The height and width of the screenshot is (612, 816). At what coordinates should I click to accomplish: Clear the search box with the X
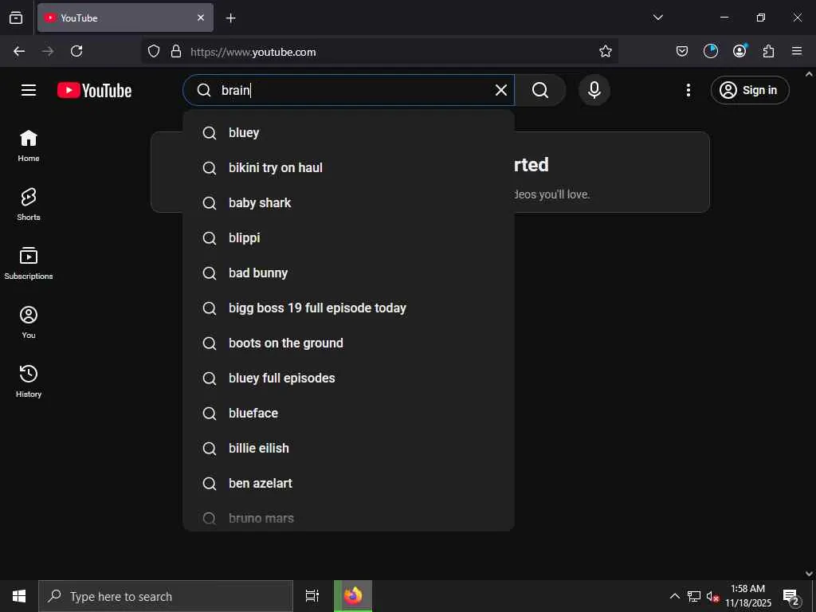pos(501,91)
